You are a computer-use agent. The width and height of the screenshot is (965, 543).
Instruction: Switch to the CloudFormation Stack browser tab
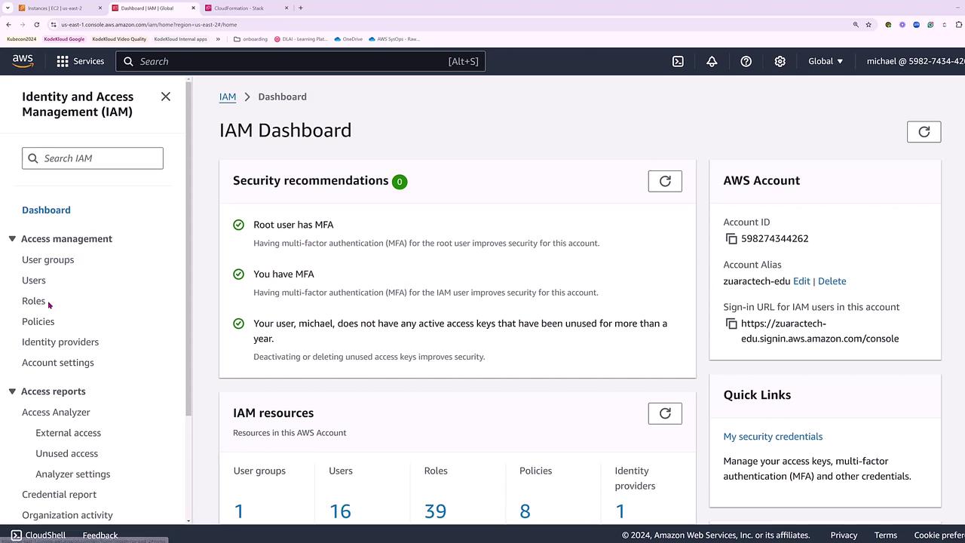click(243, 8)
